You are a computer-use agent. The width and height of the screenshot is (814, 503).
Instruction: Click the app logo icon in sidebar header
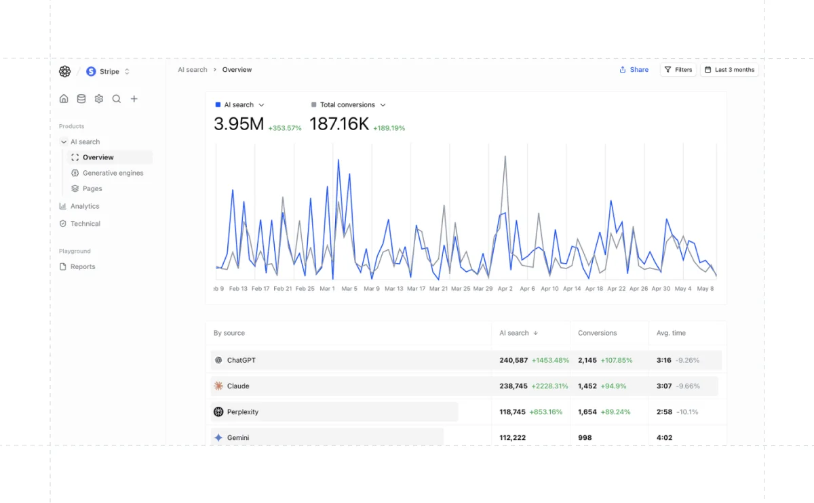click(x=64, y=71)
